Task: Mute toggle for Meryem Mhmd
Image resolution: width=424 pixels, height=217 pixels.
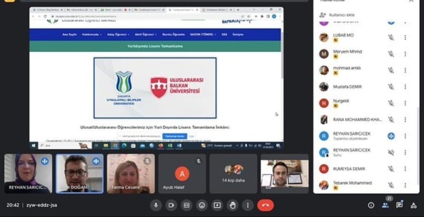Action: click(391, 54)
